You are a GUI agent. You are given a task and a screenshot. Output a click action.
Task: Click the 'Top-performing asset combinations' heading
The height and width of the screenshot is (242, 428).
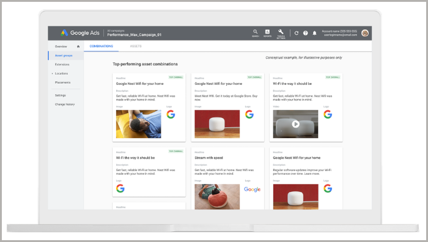click(x=146, y=64)
